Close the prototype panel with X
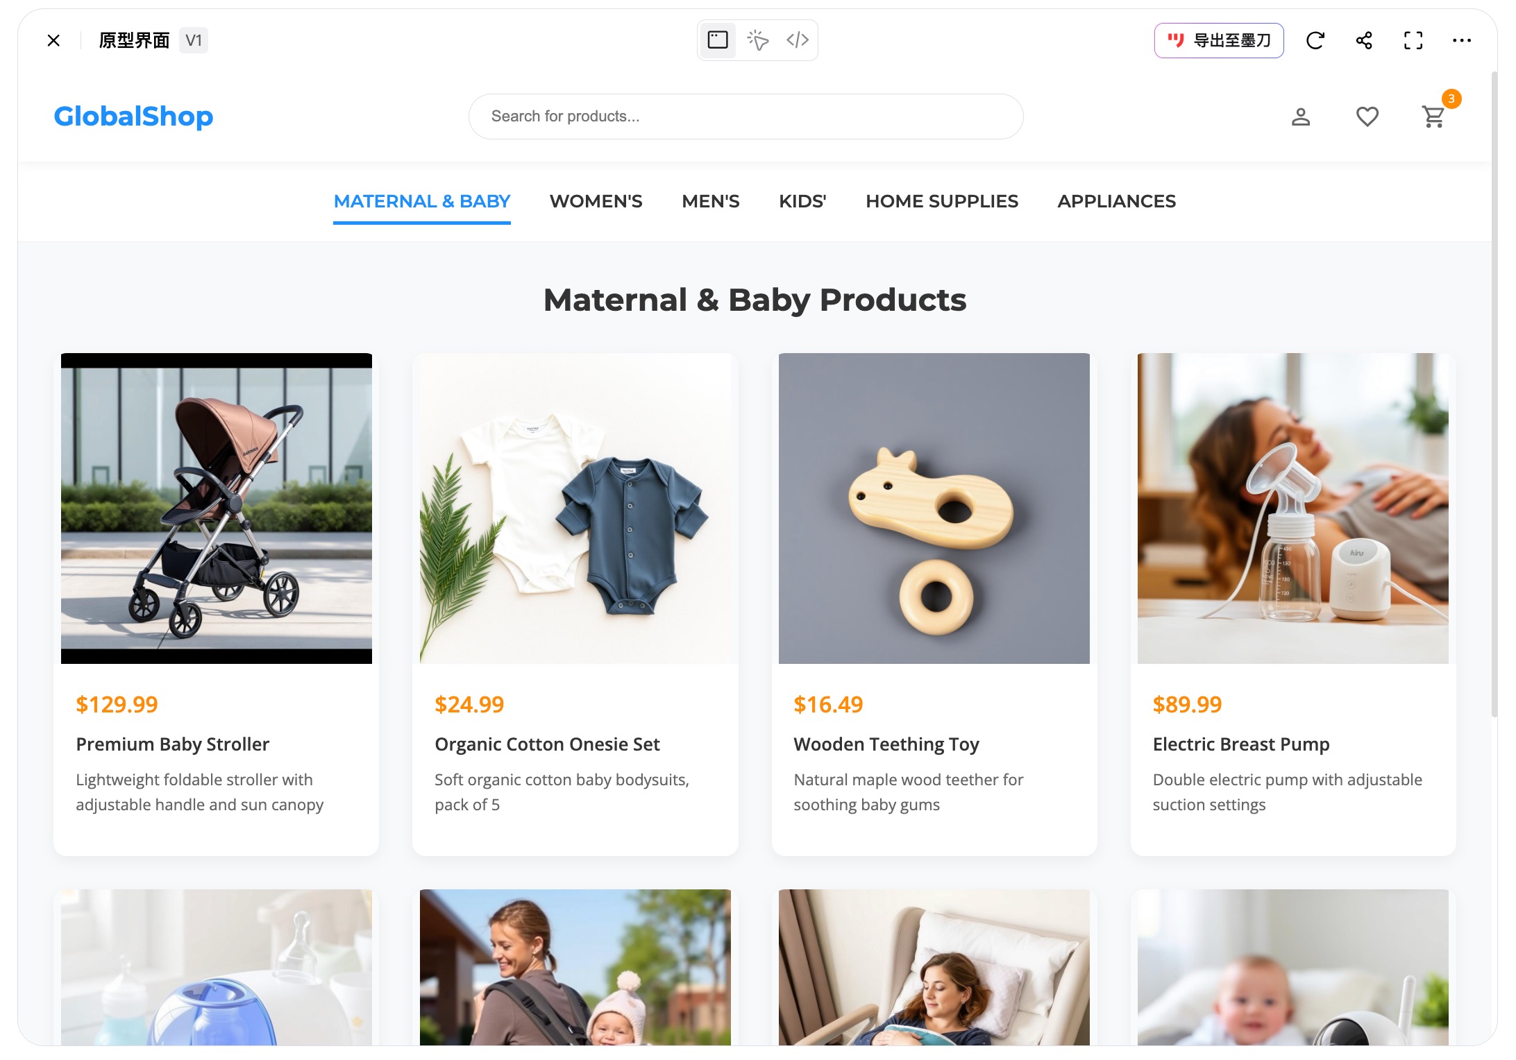 (53, 40)
